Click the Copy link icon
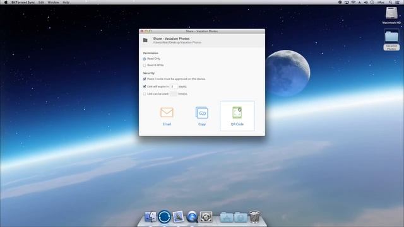The height and width of the screenshot is (227, 404). coord(202,113)
